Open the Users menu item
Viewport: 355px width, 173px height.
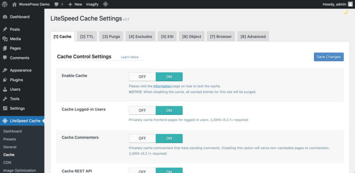point(15,90)
